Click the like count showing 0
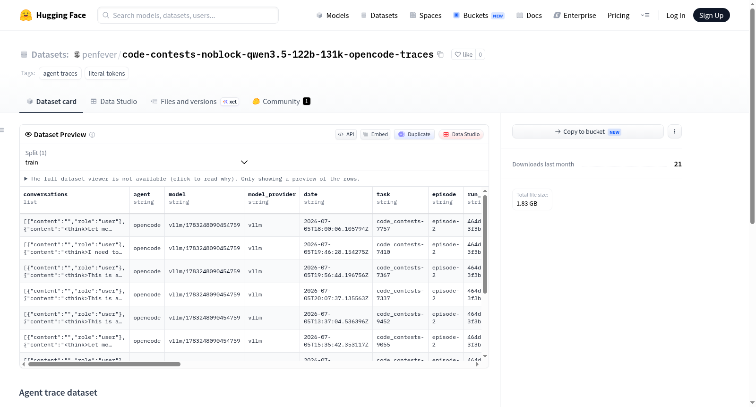This screenshot has height=407, width=756. pyautogui.click(x=481, y=54)
